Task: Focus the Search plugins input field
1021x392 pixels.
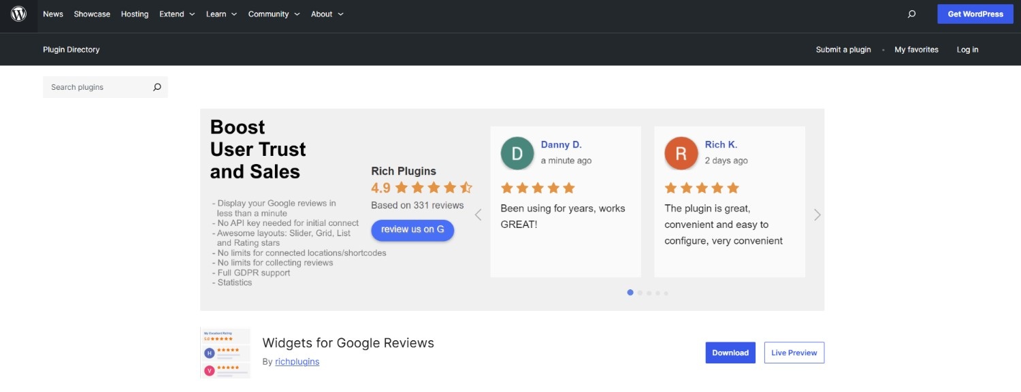Action: [x=95, y=87]
